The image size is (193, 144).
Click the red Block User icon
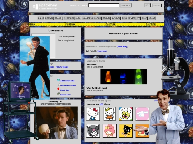pos(58,89)
